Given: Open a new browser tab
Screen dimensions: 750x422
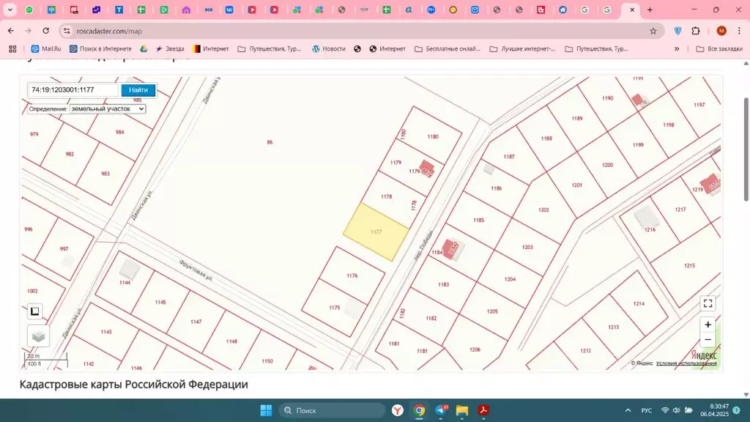Looking at the screenshot, I should (x=650, y=10).
